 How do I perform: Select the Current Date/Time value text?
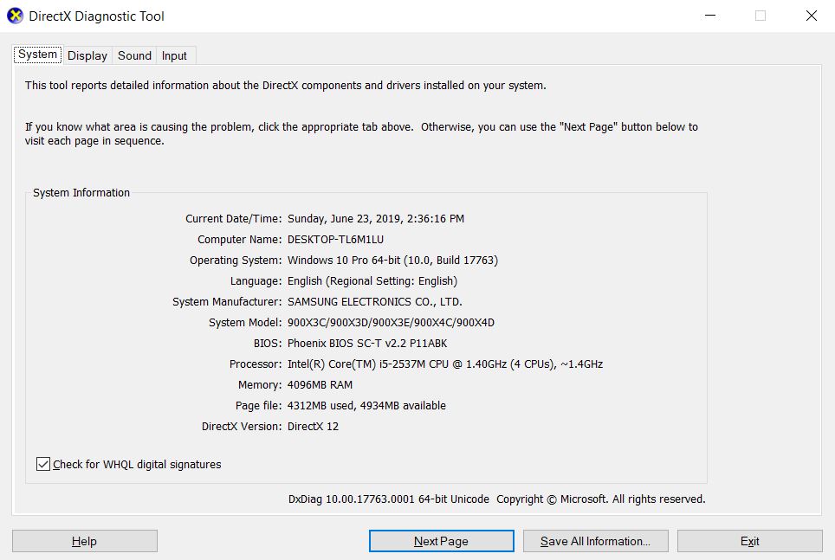pyautogui.click(x=376, y=219)
